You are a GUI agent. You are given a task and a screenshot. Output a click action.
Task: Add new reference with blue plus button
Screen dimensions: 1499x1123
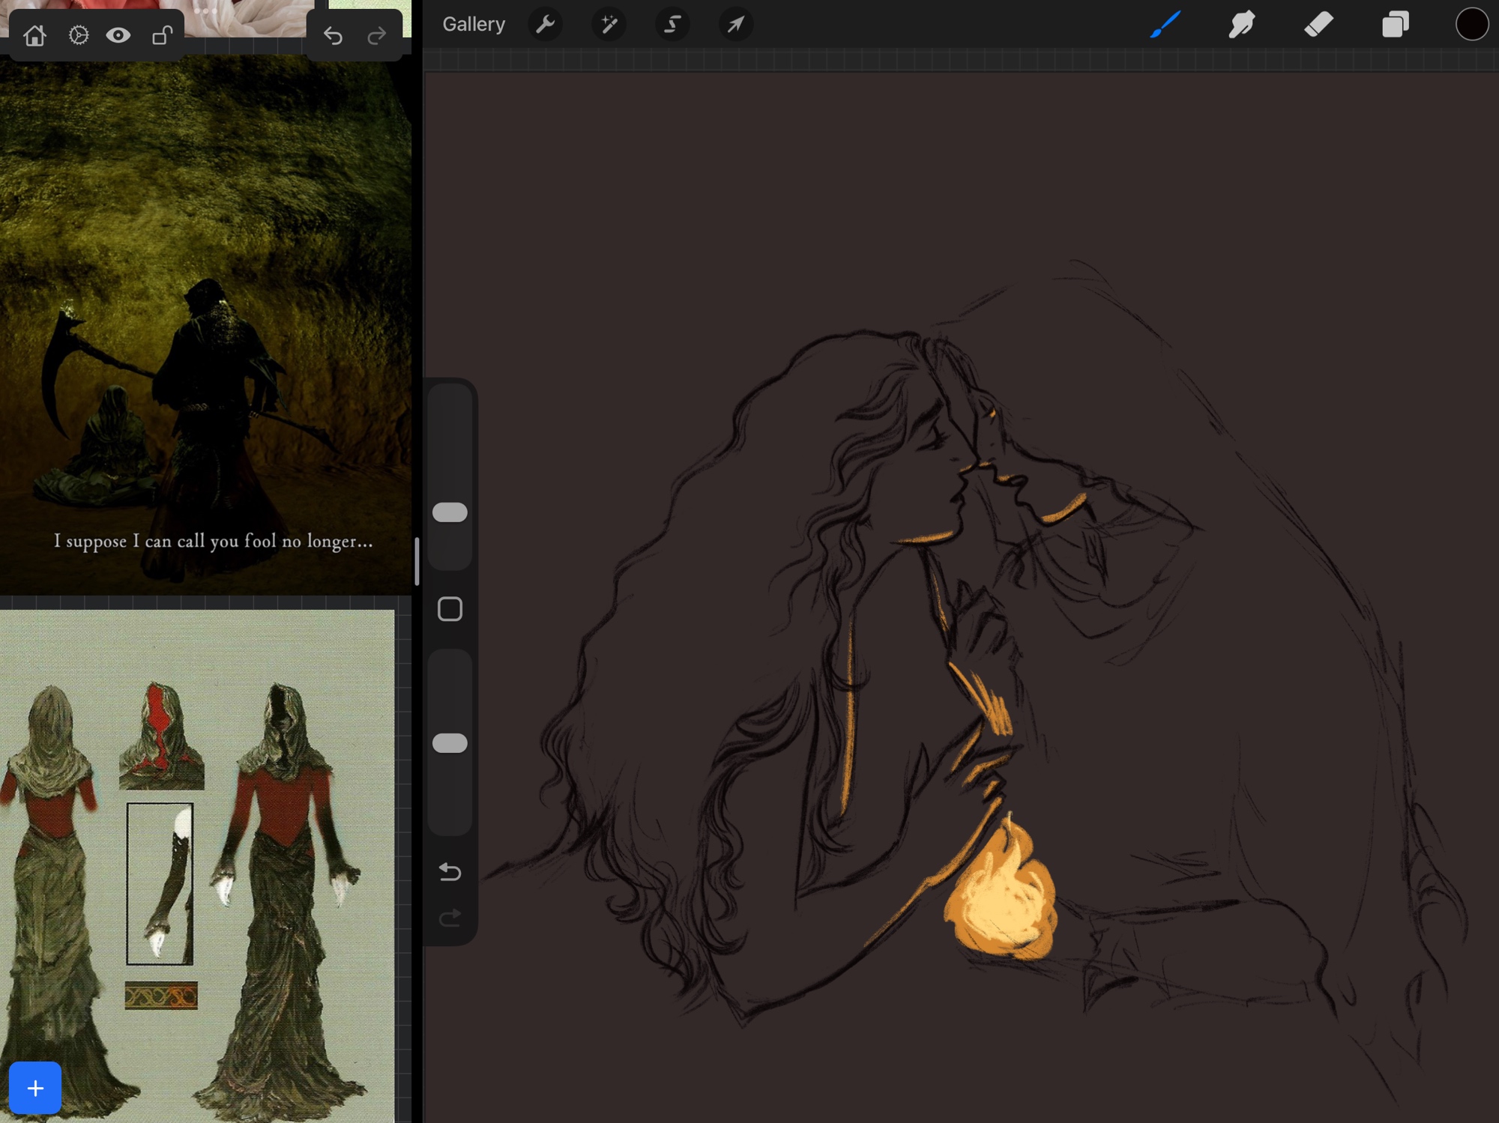[35, 1088]
